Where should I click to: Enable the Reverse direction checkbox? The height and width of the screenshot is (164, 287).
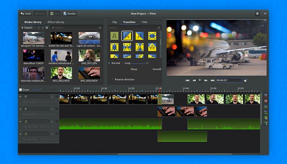pyautogui.click(x=113, y=79)
